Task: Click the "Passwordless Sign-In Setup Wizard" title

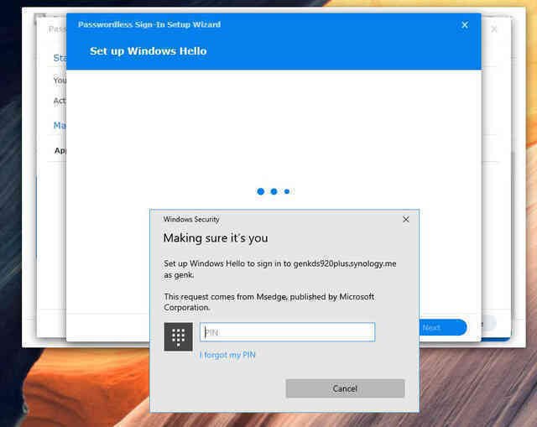Action: pyautogui.click(x=149, y=24)
